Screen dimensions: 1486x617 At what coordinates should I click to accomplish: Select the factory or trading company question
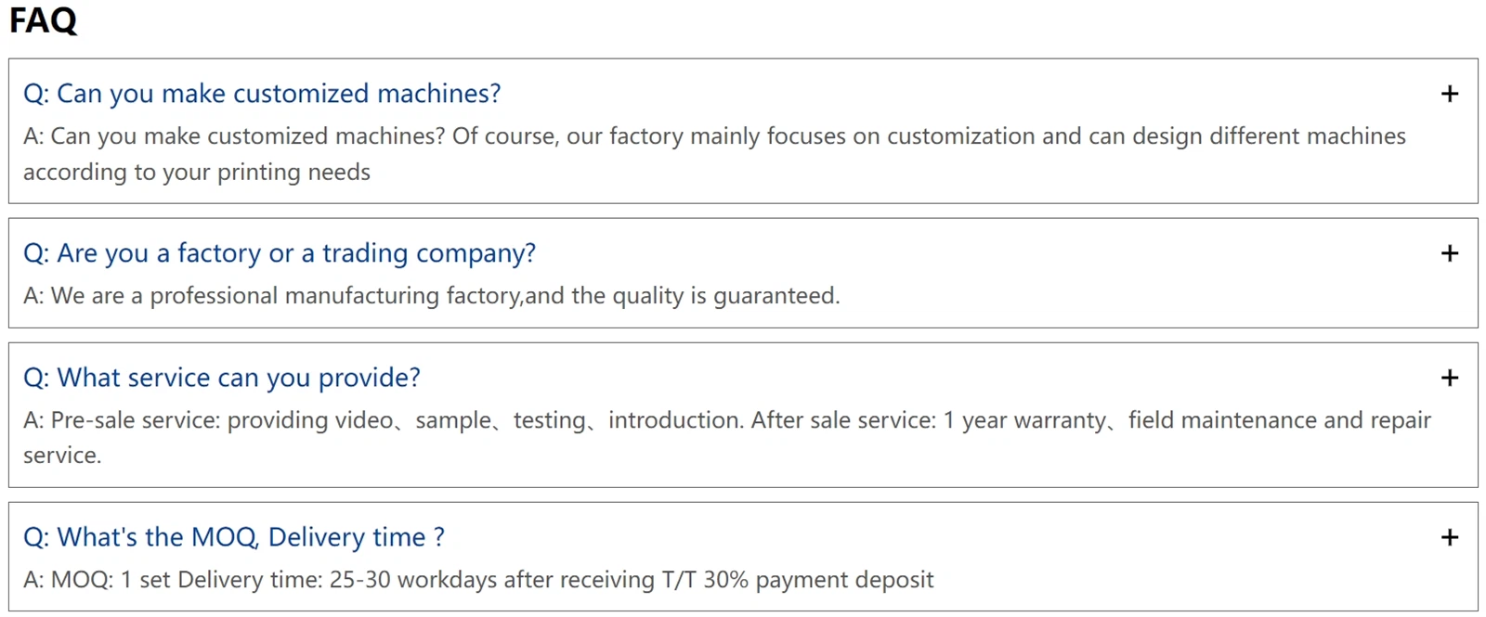click(279, 252)
